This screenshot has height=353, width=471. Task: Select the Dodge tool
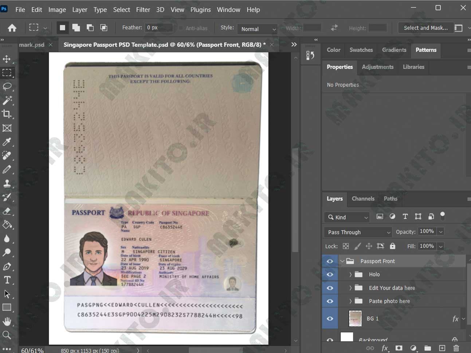pos(7,252)
